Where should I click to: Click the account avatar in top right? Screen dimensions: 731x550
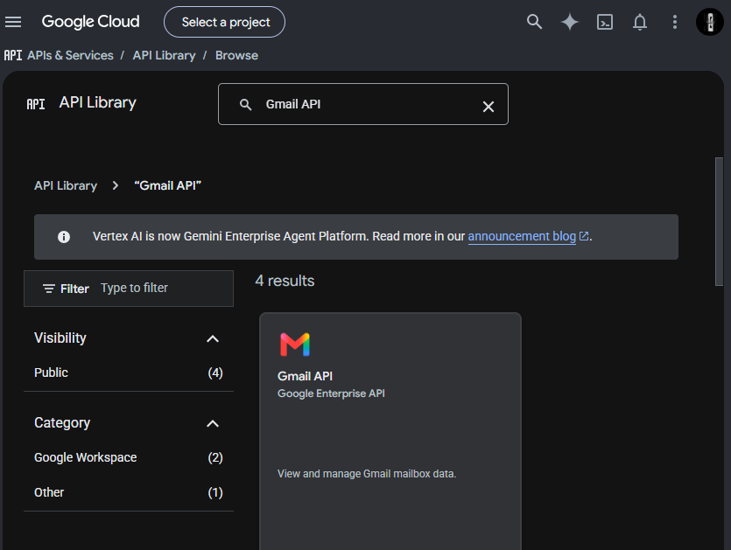710,22
